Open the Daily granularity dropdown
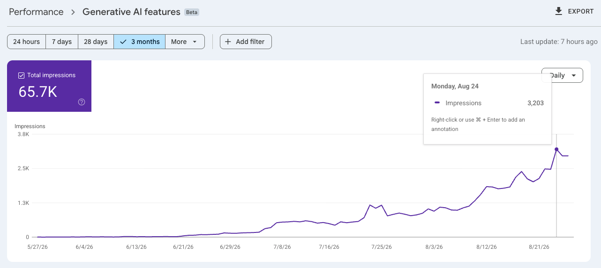Viewport: 601px width, 268px height. click(562, 75)
